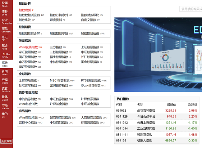Open 中证基金指数 link
This screenshot has height=148, width=202.
[x=90, y=104]
